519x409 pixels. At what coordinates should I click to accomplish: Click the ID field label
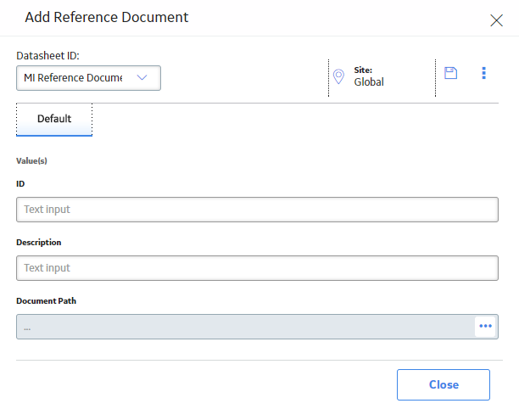click(20, 184)
